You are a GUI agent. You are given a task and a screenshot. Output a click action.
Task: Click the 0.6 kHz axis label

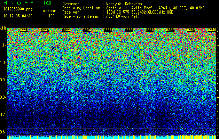point(3,132)
